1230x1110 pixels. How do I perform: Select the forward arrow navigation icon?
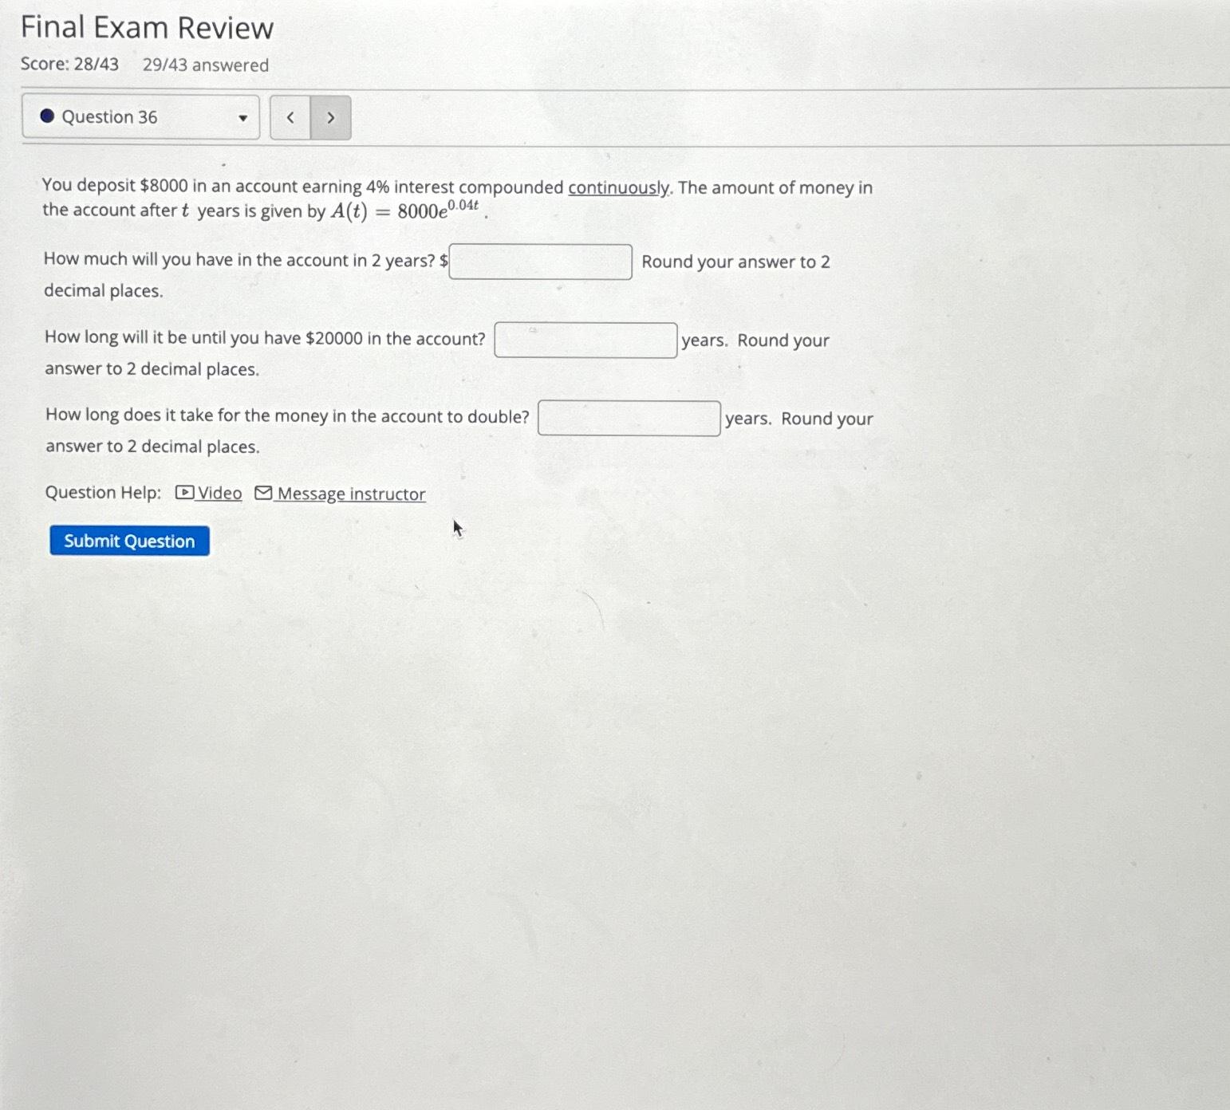point(330,117)
